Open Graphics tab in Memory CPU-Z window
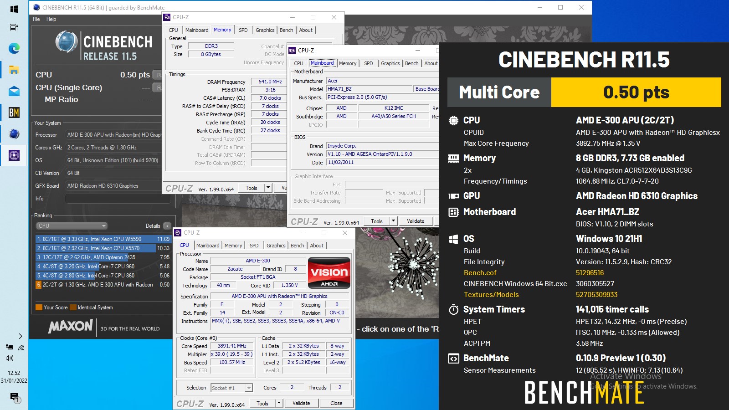Screen dimensions: 729x410 (x=265, y=30)
